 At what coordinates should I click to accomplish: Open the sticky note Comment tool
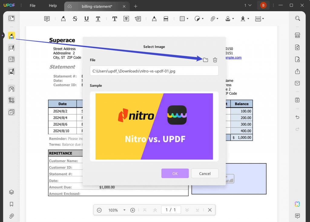point(47,18)
